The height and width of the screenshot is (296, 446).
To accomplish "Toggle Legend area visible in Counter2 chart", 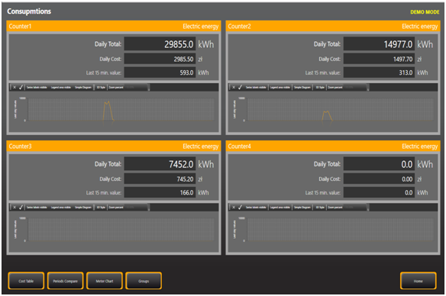I will (280, 87).
